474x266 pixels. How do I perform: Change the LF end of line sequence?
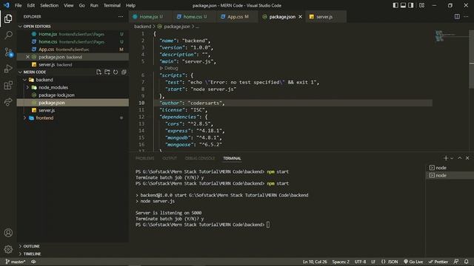click(373, 262)
